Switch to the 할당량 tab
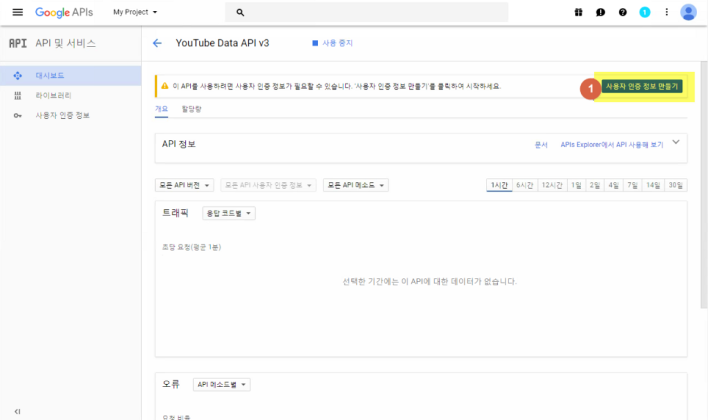This screenshot has height=420, width=708. coord(191,109)
